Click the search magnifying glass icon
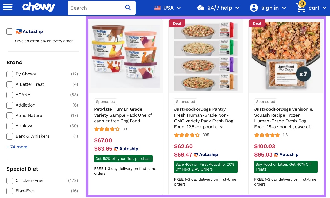The width and height of the screenshot is (330, 198). click(x=128, y=8)
